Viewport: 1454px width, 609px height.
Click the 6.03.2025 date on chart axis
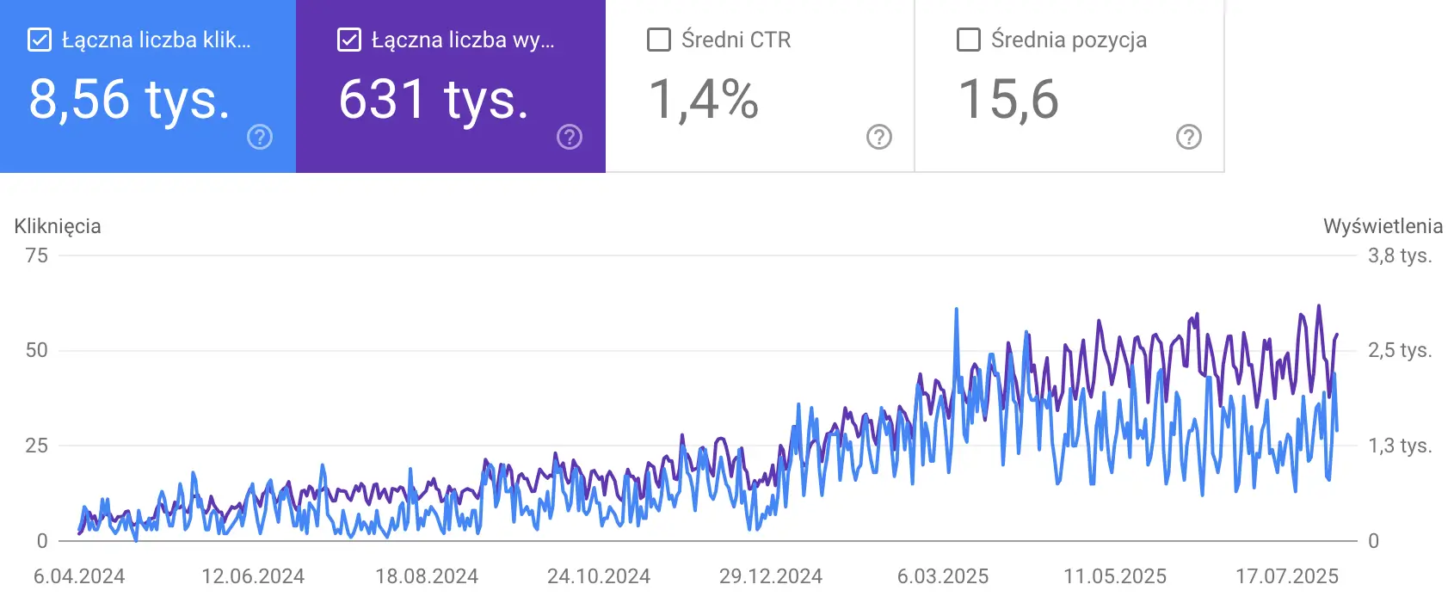click(943, 576)
